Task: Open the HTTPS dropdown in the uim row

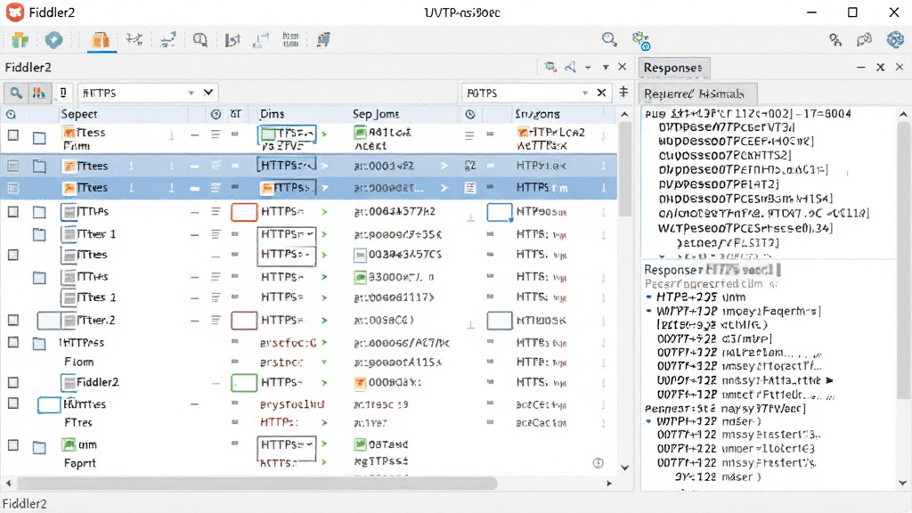Action: click(x=310, y=444)
